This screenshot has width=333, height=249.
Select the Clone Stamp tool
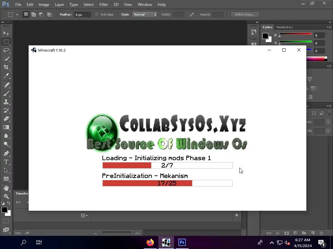[x=6, y=102]
